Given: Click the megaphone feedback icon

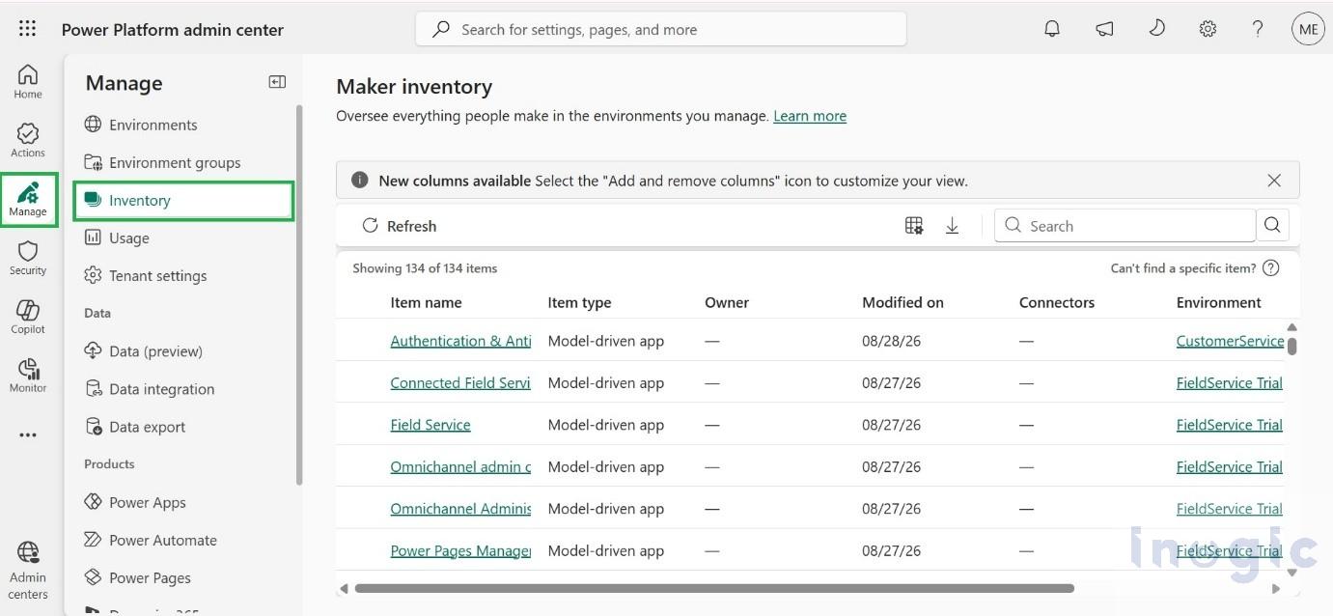Looking at the screenshot, I should (1104, 29).
